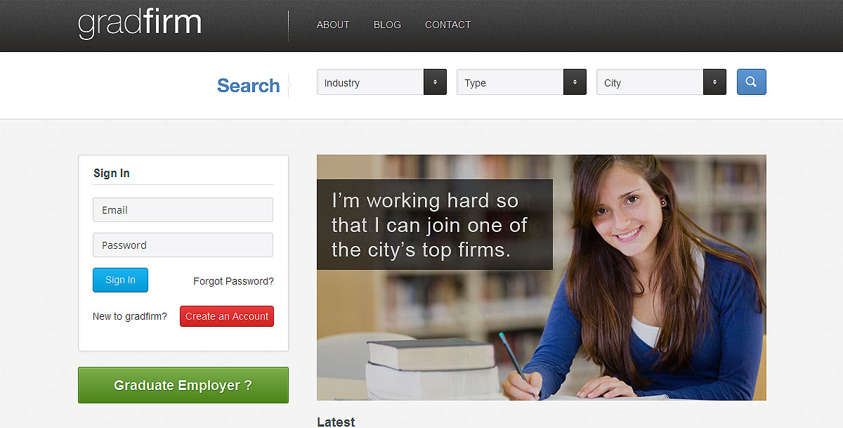Open the Industry dropdown arrow
The width and height of the screenshot is (843, 428).
435,82
